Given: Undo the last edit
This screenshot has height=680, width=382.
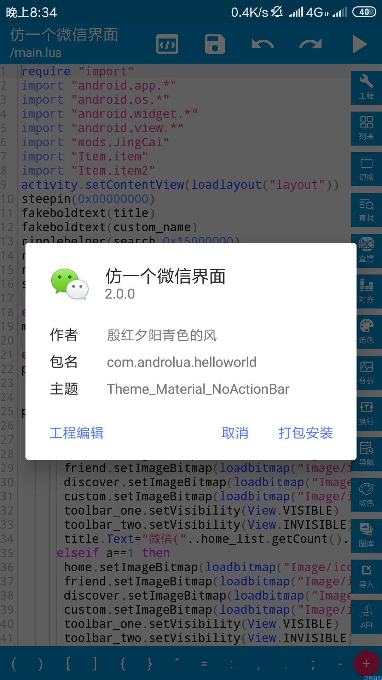Looking at the screenshot, I should click(x=263, y=44).
